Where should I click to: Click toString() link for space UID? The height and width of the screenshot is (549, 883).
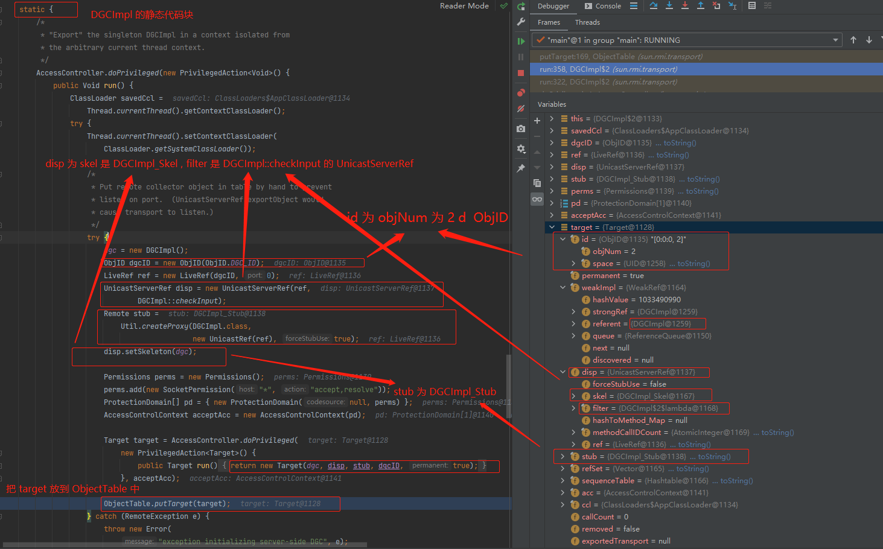[693, 264]
